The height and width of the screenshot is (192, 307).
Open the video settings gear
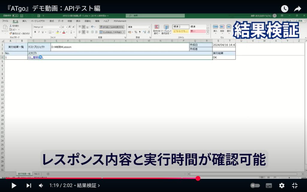282,185
